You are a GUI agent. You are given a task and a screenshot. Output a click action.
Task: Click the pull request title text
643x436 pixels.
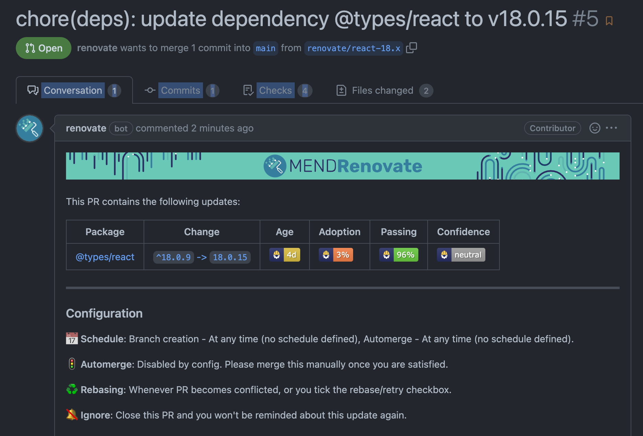click(x=292, y=19)
